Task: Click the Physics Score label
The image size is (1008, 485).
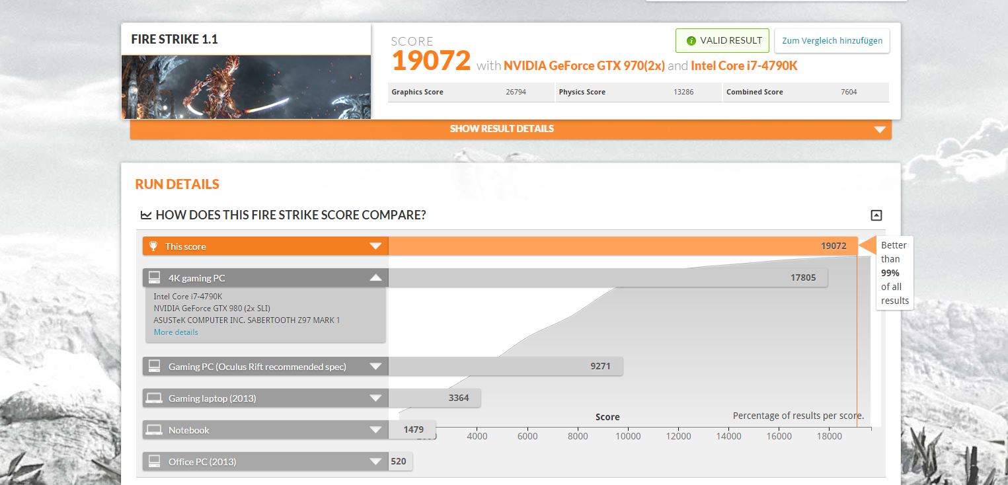Action: coord(582,93)
